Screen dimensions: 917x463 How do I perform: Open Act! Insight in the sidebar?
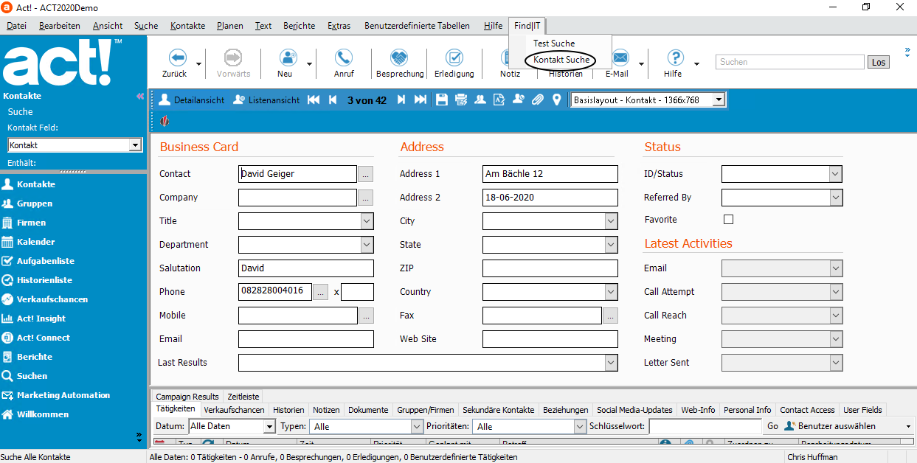[x=41, y=318]
